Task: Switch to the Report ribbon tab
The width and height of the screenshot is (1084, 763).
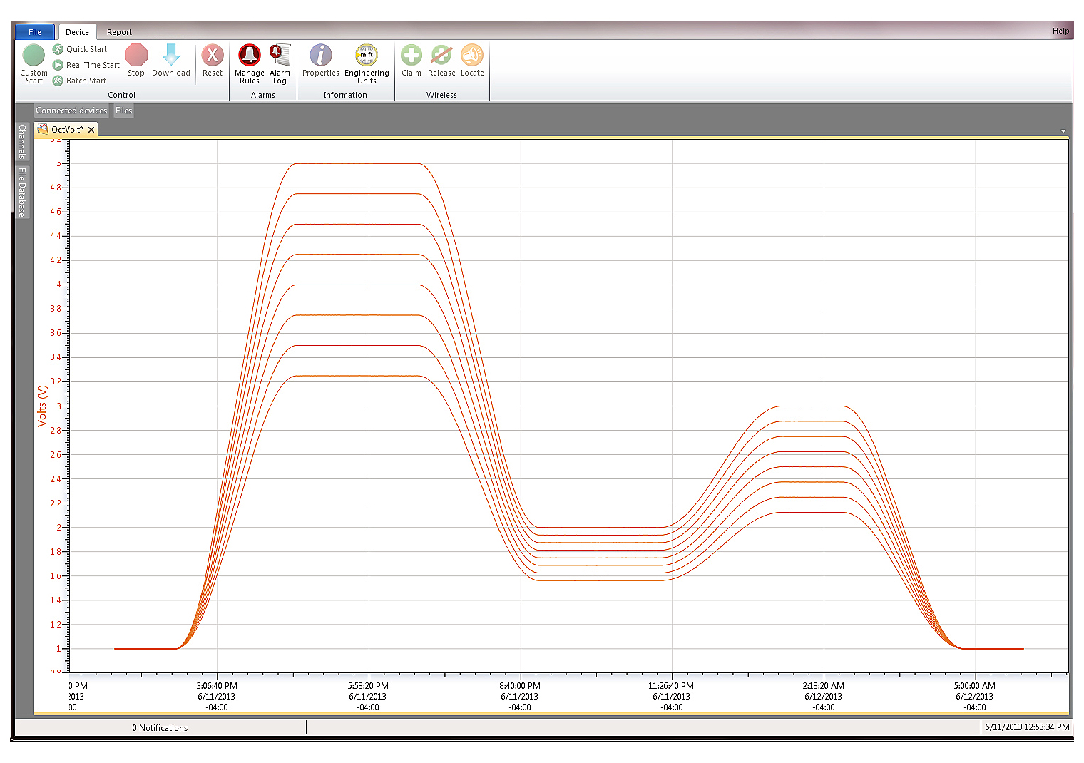Action: (119, 32)
